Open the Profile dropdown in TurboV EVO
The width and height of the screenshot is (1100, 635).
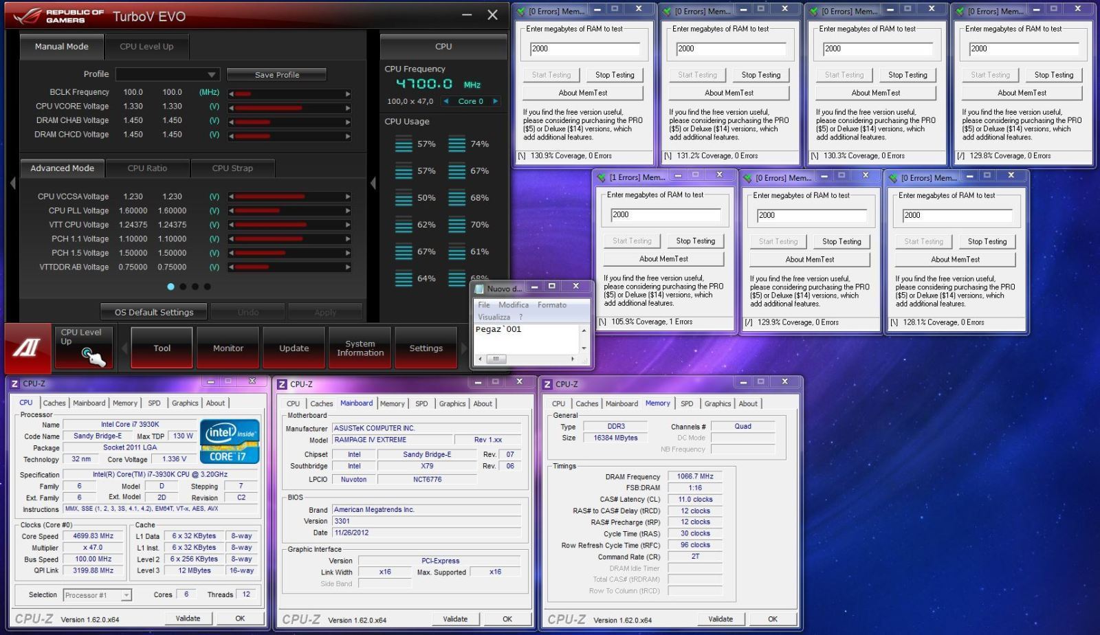click(x=168, y=74)
